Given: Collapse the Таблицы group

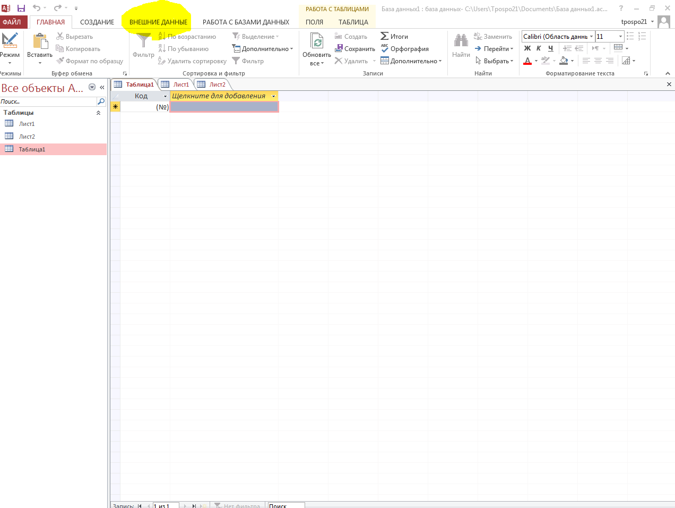Looking at the screenshot, I should 98,113.
